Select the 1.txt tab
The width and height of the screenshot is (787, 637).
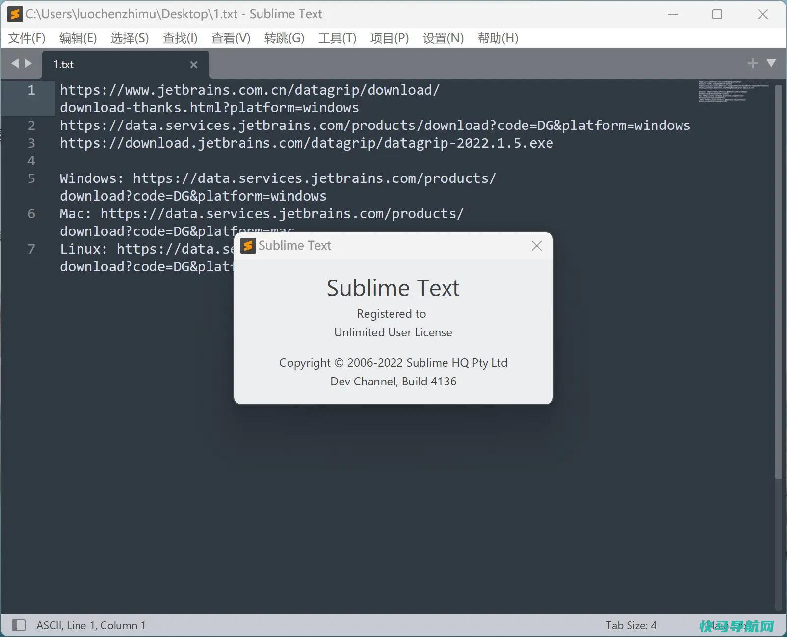pyautogui.click(x=125, y=64)
